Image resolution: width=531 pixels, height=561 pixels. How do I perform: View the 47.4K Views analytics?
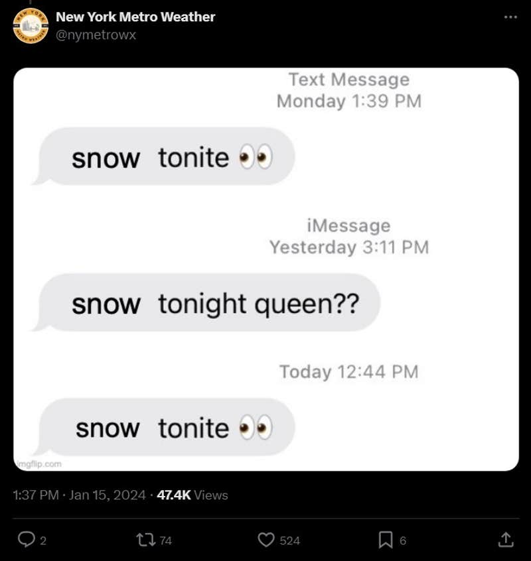(x=192, y=495)
